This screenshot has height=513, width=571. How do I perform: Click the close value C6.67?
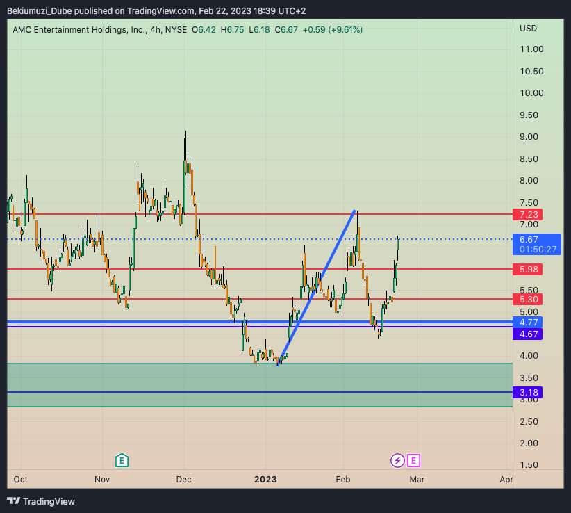[x=286, y=29]
